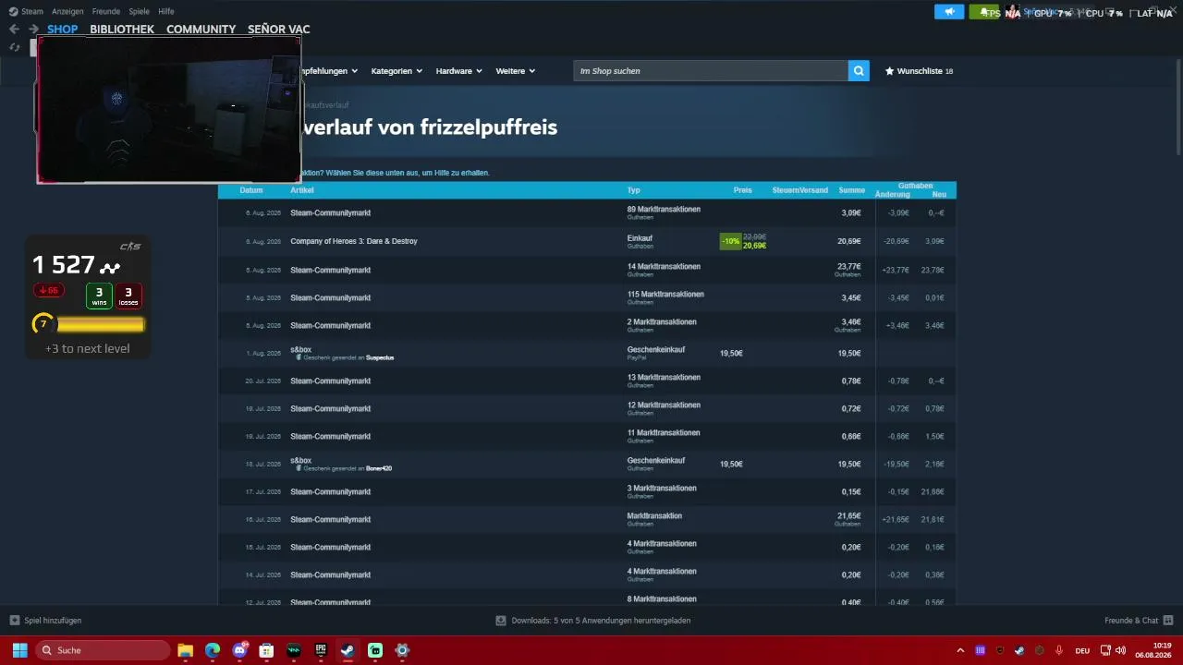Image resolution: width=1183 pixels, height=665 pixels.
Task: Open Freunde & Chat icon at bottom right
Action: (1168, 621)
